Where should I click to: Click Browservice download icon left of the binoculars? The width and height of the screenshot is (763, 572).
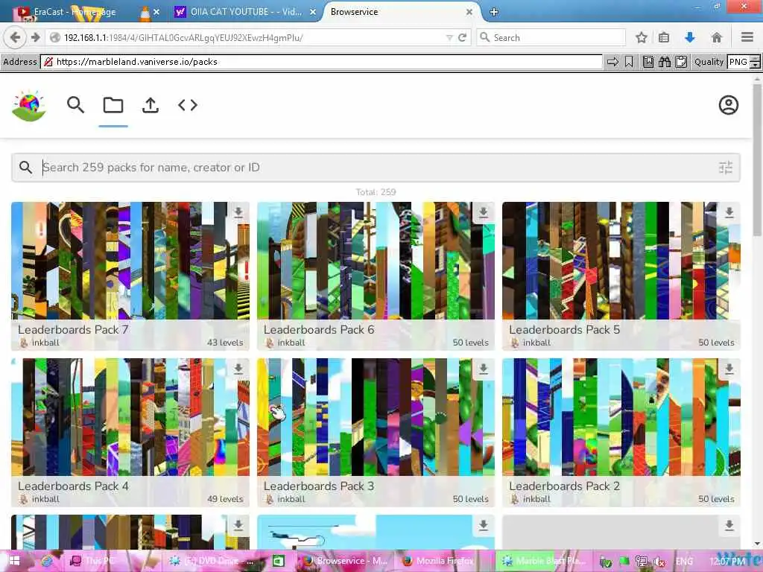[648, 62]
